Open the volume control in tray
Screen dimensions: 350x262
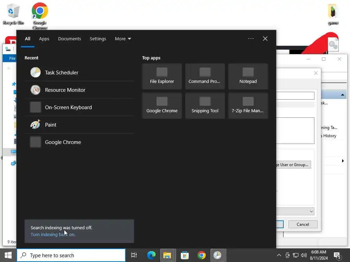[304, 255]
